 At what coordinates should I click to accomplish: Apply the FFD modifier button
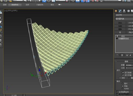[x=130, y=29]
